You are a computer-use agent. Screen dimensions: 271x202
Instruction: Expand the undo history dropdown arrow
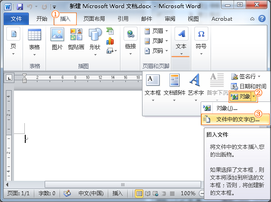click(36, 7)
